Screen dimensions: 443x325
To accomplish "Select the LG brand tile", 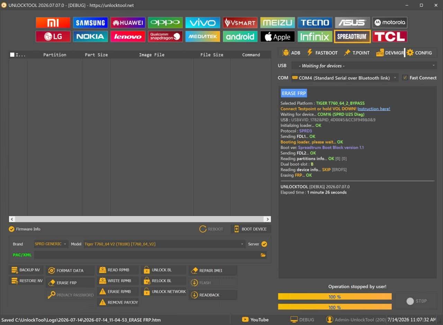I will click(x=53, y=36).
